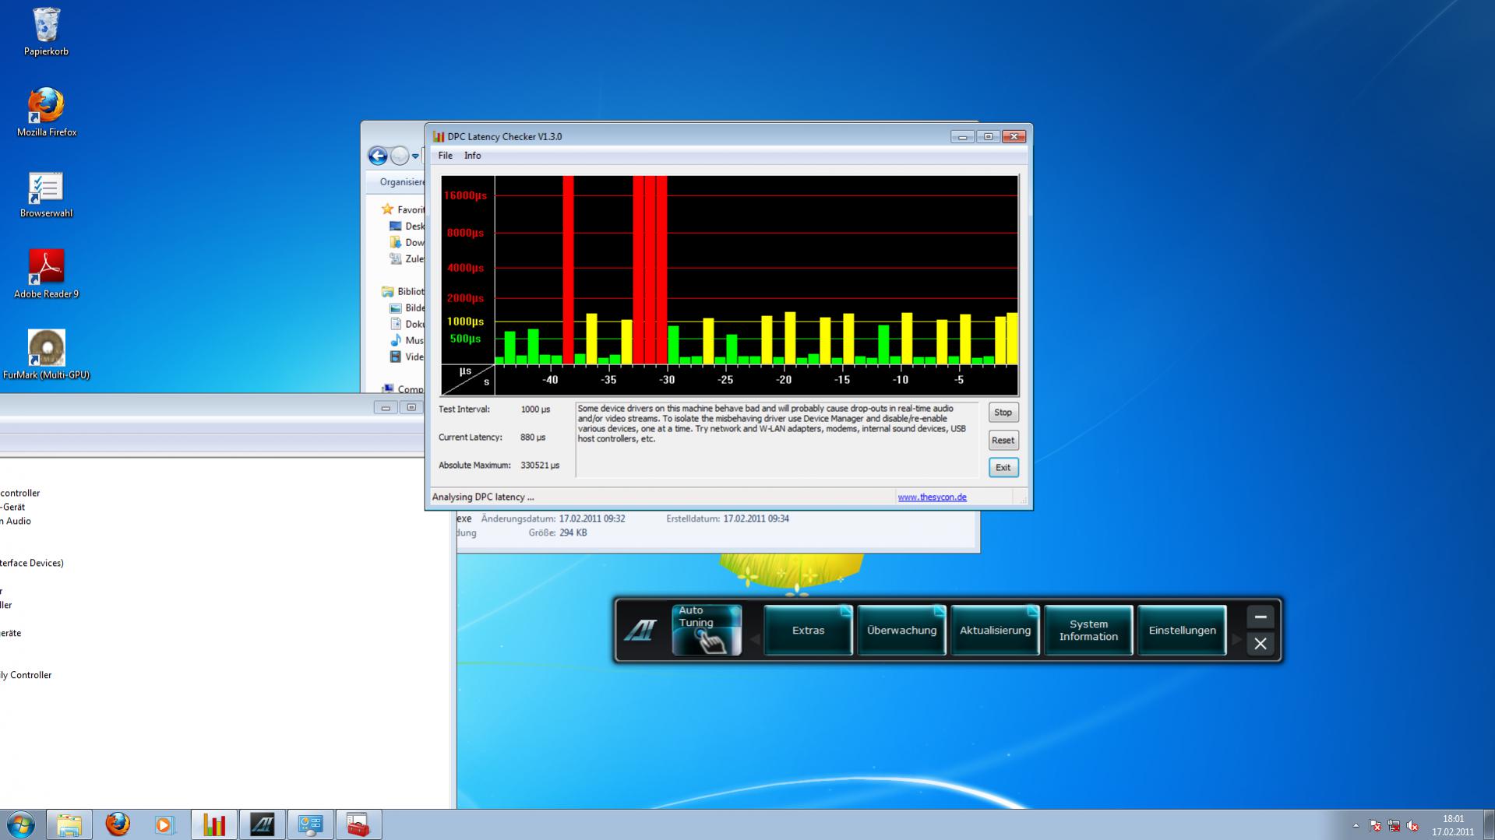Click the Show Desktop strip at taskbar end
This screenshot has height=840, width=1495.
(1489, 825)
